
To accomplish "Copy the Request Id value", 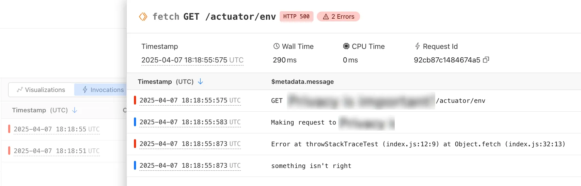I will (x=486, y=60).
